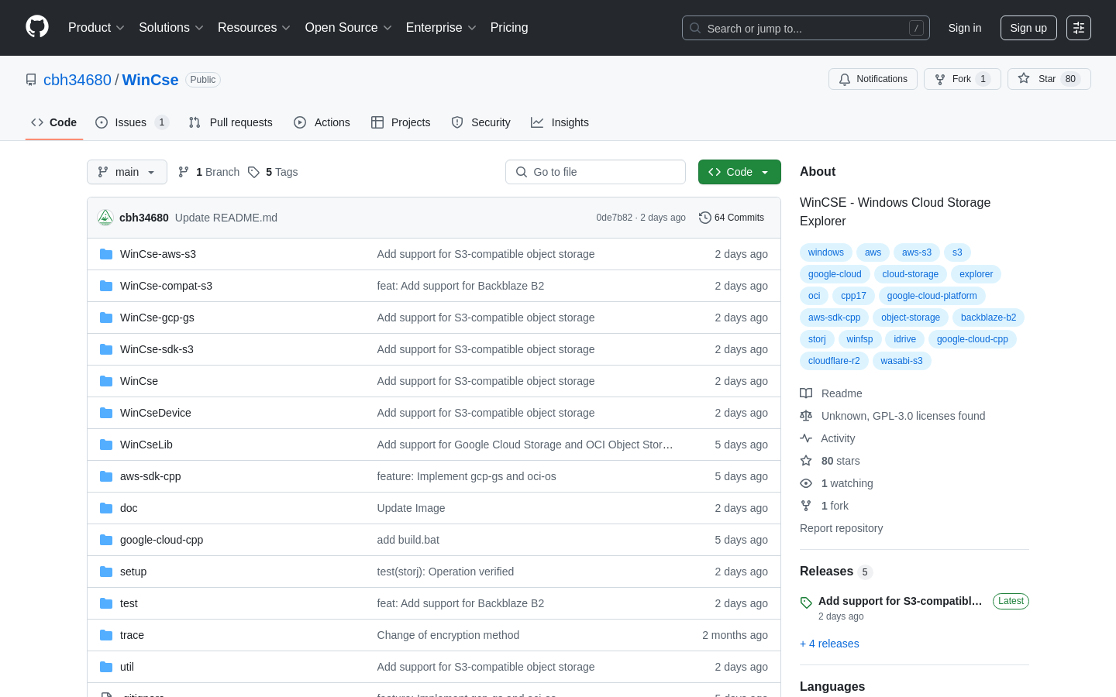Select the backblaze-b2 topic tag
1116x697 pixels.
pyautogui.click(x=988, y=318)
